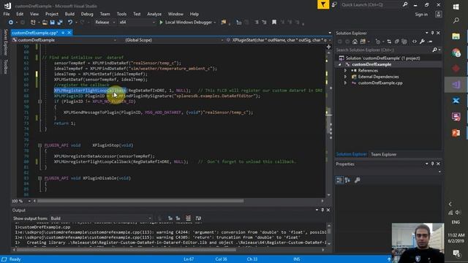Click the View Code icon in Solution Explorer
The height and width of the screenshot is (263, 468).
pyautogui.click(x=415, y=42)
